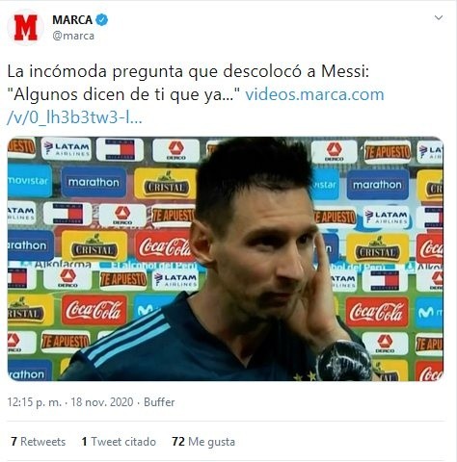View the 72 Me gusta list

(x=203, y=442)
